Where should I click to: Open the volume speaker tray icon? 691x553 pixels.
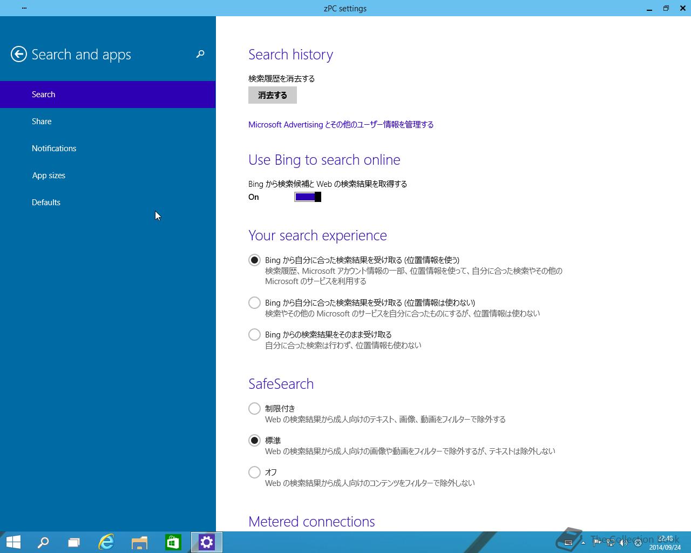tap(624, 542)
